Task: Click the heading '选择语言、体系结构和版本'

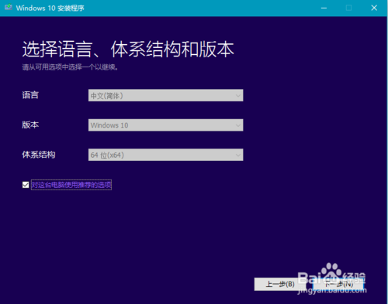Action: [128, 49]
